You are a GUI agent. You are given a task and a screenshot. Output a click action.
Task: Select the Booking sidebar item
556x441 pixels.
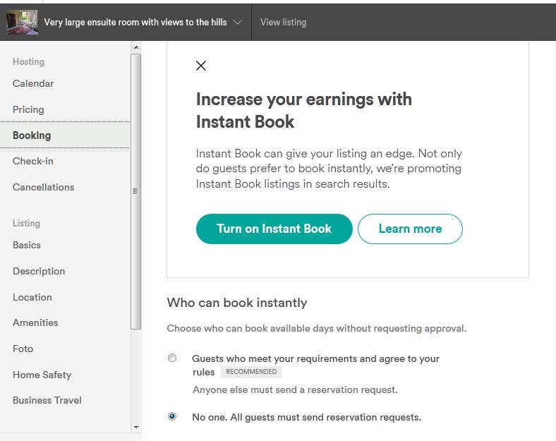[x=32, y=135]
